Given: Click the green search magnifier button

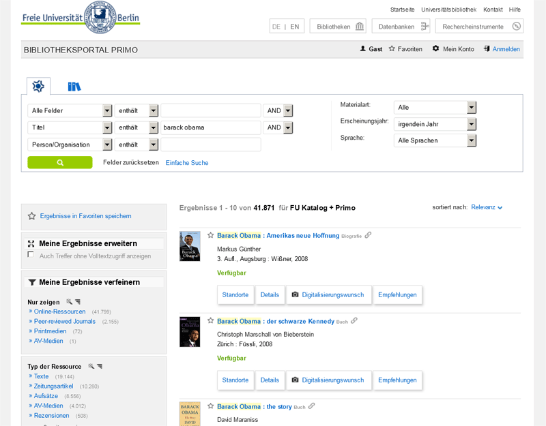Looking at the screenshot, I should coord(60,162).
